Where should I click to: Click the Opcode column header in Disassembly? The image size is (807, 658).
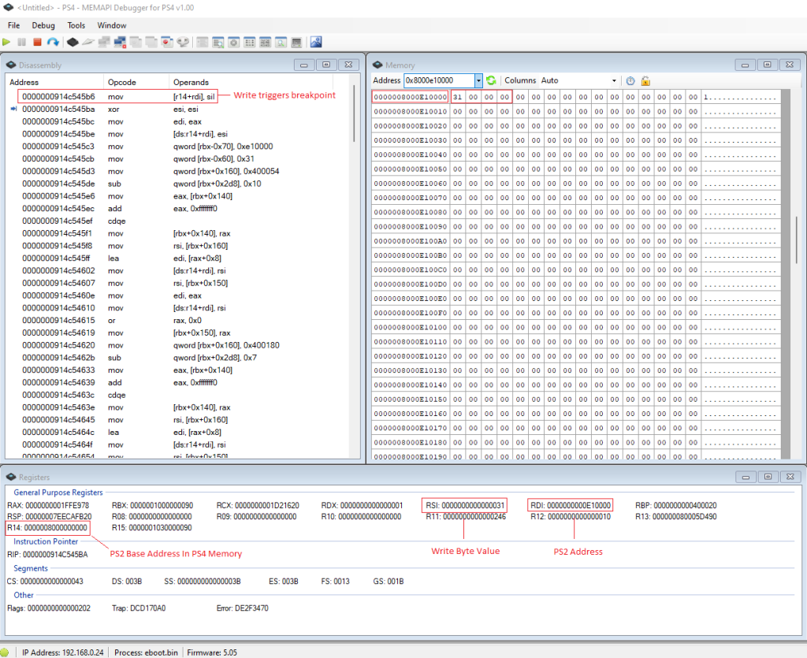click(x=122, y=82)
